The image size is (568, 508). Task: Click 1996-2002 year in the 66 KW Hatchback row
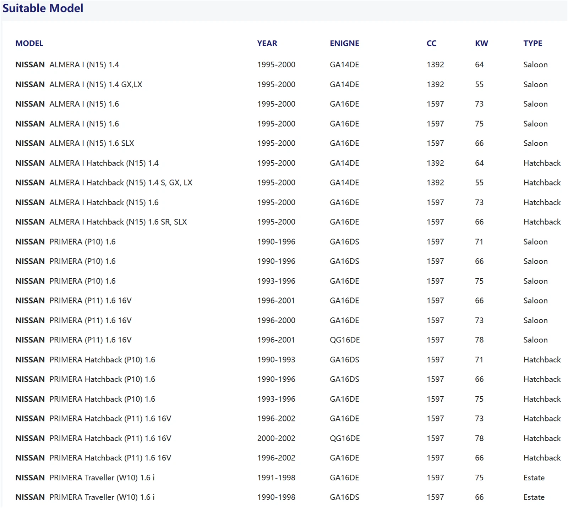(276, 458)
